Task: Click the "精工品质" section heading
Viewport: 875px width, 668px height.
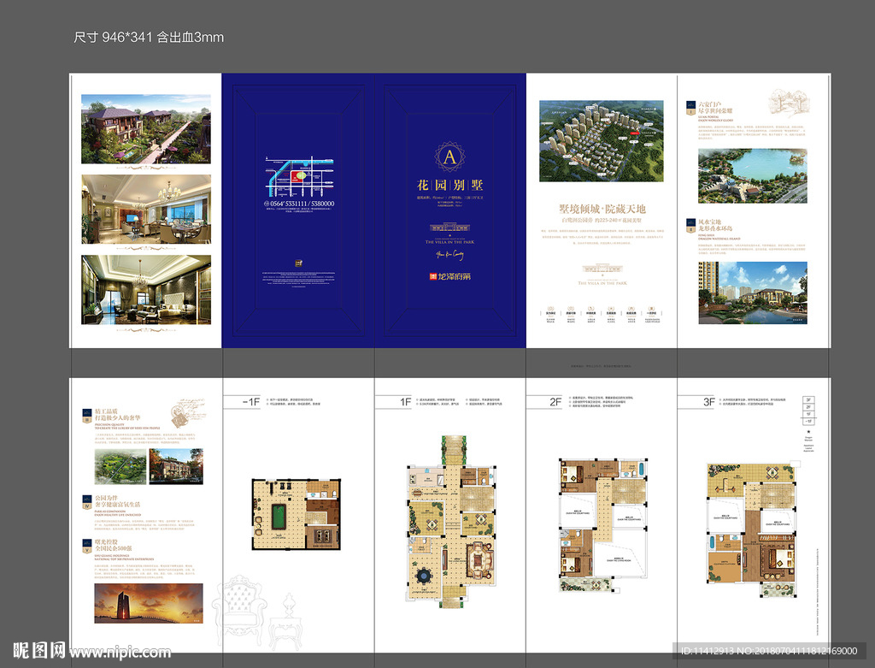Action: (118, 415)
